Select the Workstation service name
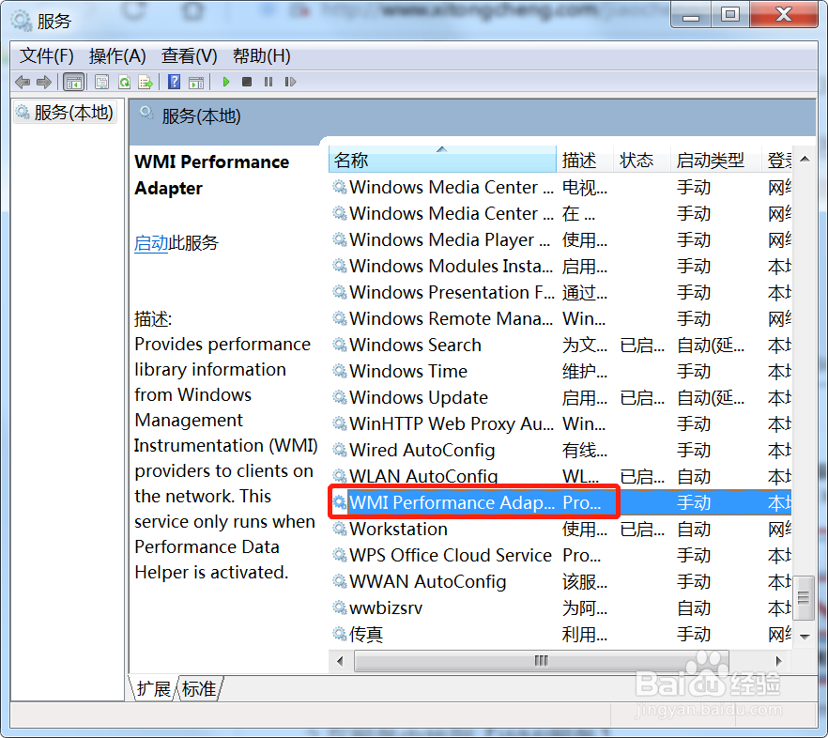 click(398, 529)
